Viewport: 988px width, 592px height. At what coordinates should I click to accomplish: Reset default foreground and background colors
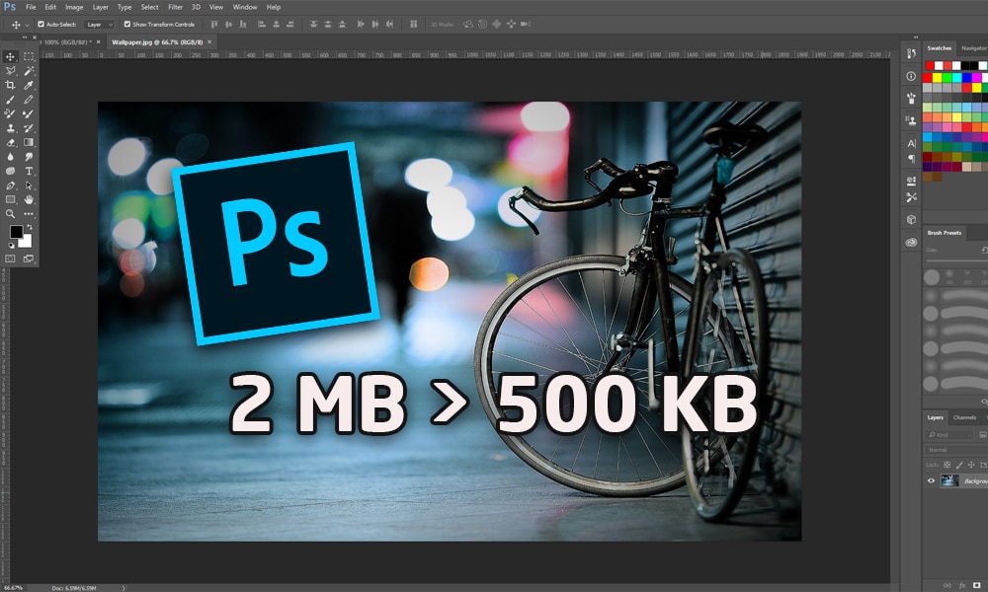pos(11,246)
